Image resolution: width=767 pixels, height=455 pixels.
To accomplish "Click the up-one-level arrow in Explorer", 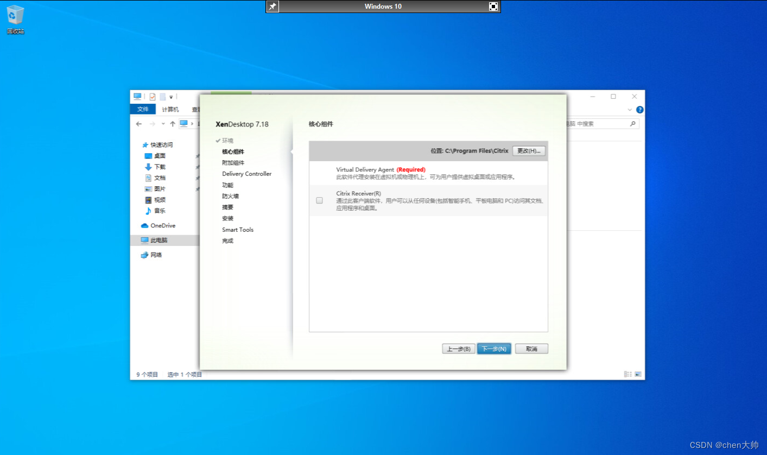I will (173, 124).
